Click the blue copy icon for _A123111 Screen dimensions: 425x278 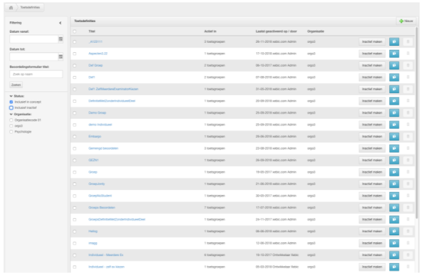coord(394,42)
